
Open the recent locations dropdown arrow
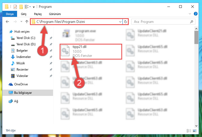[21, 22]
